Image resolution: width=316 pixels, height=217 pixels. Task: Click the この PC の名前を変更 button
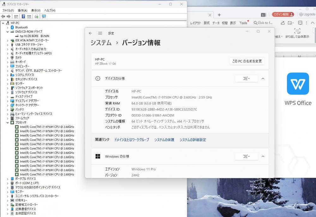click(247, 61)
